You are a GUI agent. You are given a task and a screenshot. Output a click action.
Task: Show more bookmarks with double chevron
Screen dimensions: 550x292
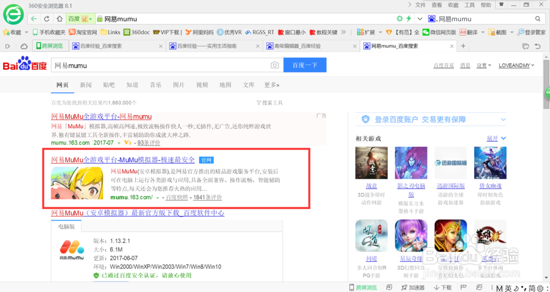click(344, 32)
